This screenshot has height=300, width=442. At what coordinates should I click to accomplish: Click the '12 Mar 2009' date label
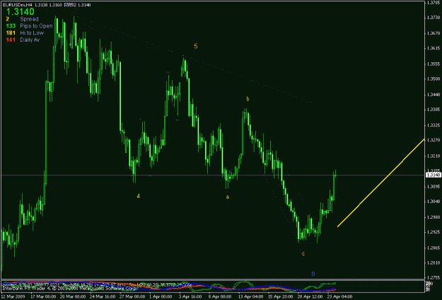13,297
